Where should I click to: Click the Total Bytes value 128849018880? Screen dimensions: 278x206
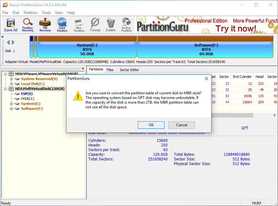(x=237, y=154)
